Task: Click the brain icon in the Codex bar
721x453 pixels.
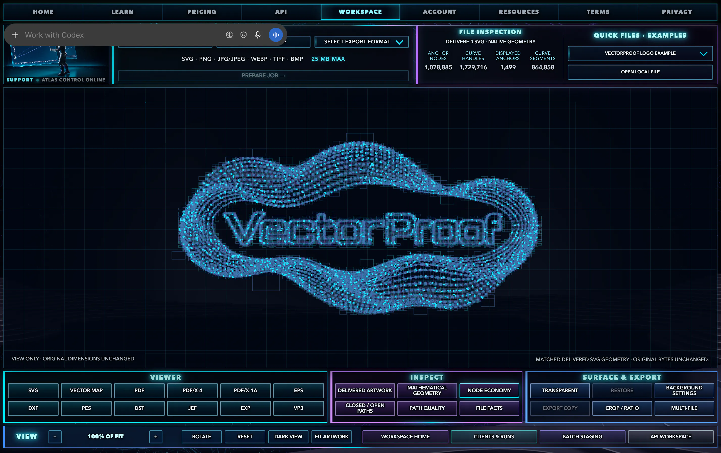Action: (x=229, y=35)
